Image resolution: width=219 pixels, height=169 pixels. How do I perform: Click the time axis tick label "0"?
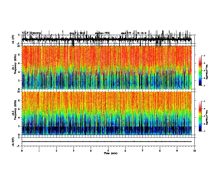[22, 151]
